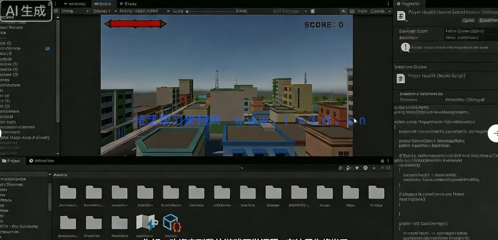Toggle the Stats button in Game view toolbar

click(362, 11)
